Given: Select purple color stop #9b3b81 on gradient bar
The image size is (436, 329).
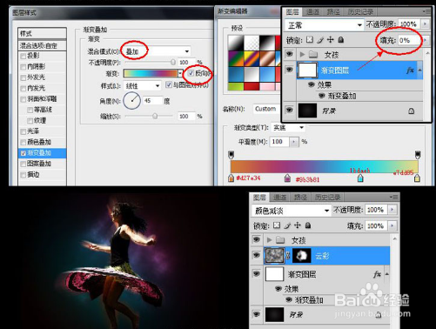Looking at the screenshot, I should (x=287, y=178).
